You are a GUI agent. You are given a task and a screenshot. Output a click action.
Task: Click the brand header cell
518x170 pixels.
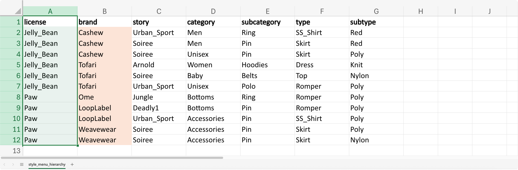pos(104,22)
